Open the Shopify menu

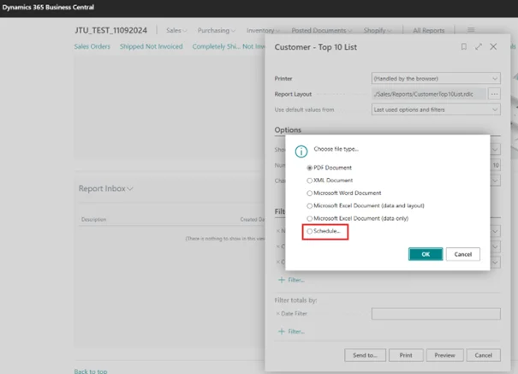pyautogui.click(x=378, y=30)
